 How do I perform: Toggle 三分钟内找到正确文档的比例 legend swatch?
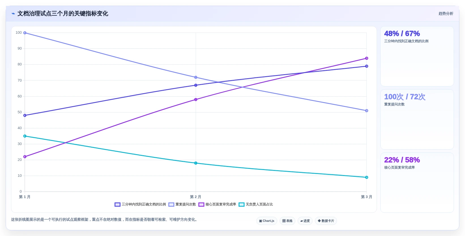tap(118, 205)
